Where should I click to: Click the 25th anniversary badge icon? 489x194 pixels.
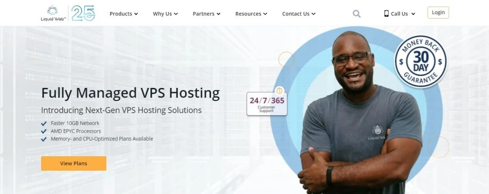pyautogui.click(x=84, y=13)
